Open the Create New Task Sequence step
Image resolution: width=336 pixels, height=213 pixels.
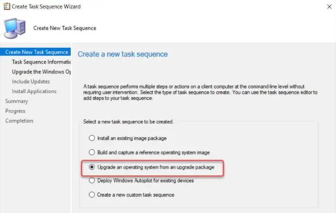click(37, 52)
